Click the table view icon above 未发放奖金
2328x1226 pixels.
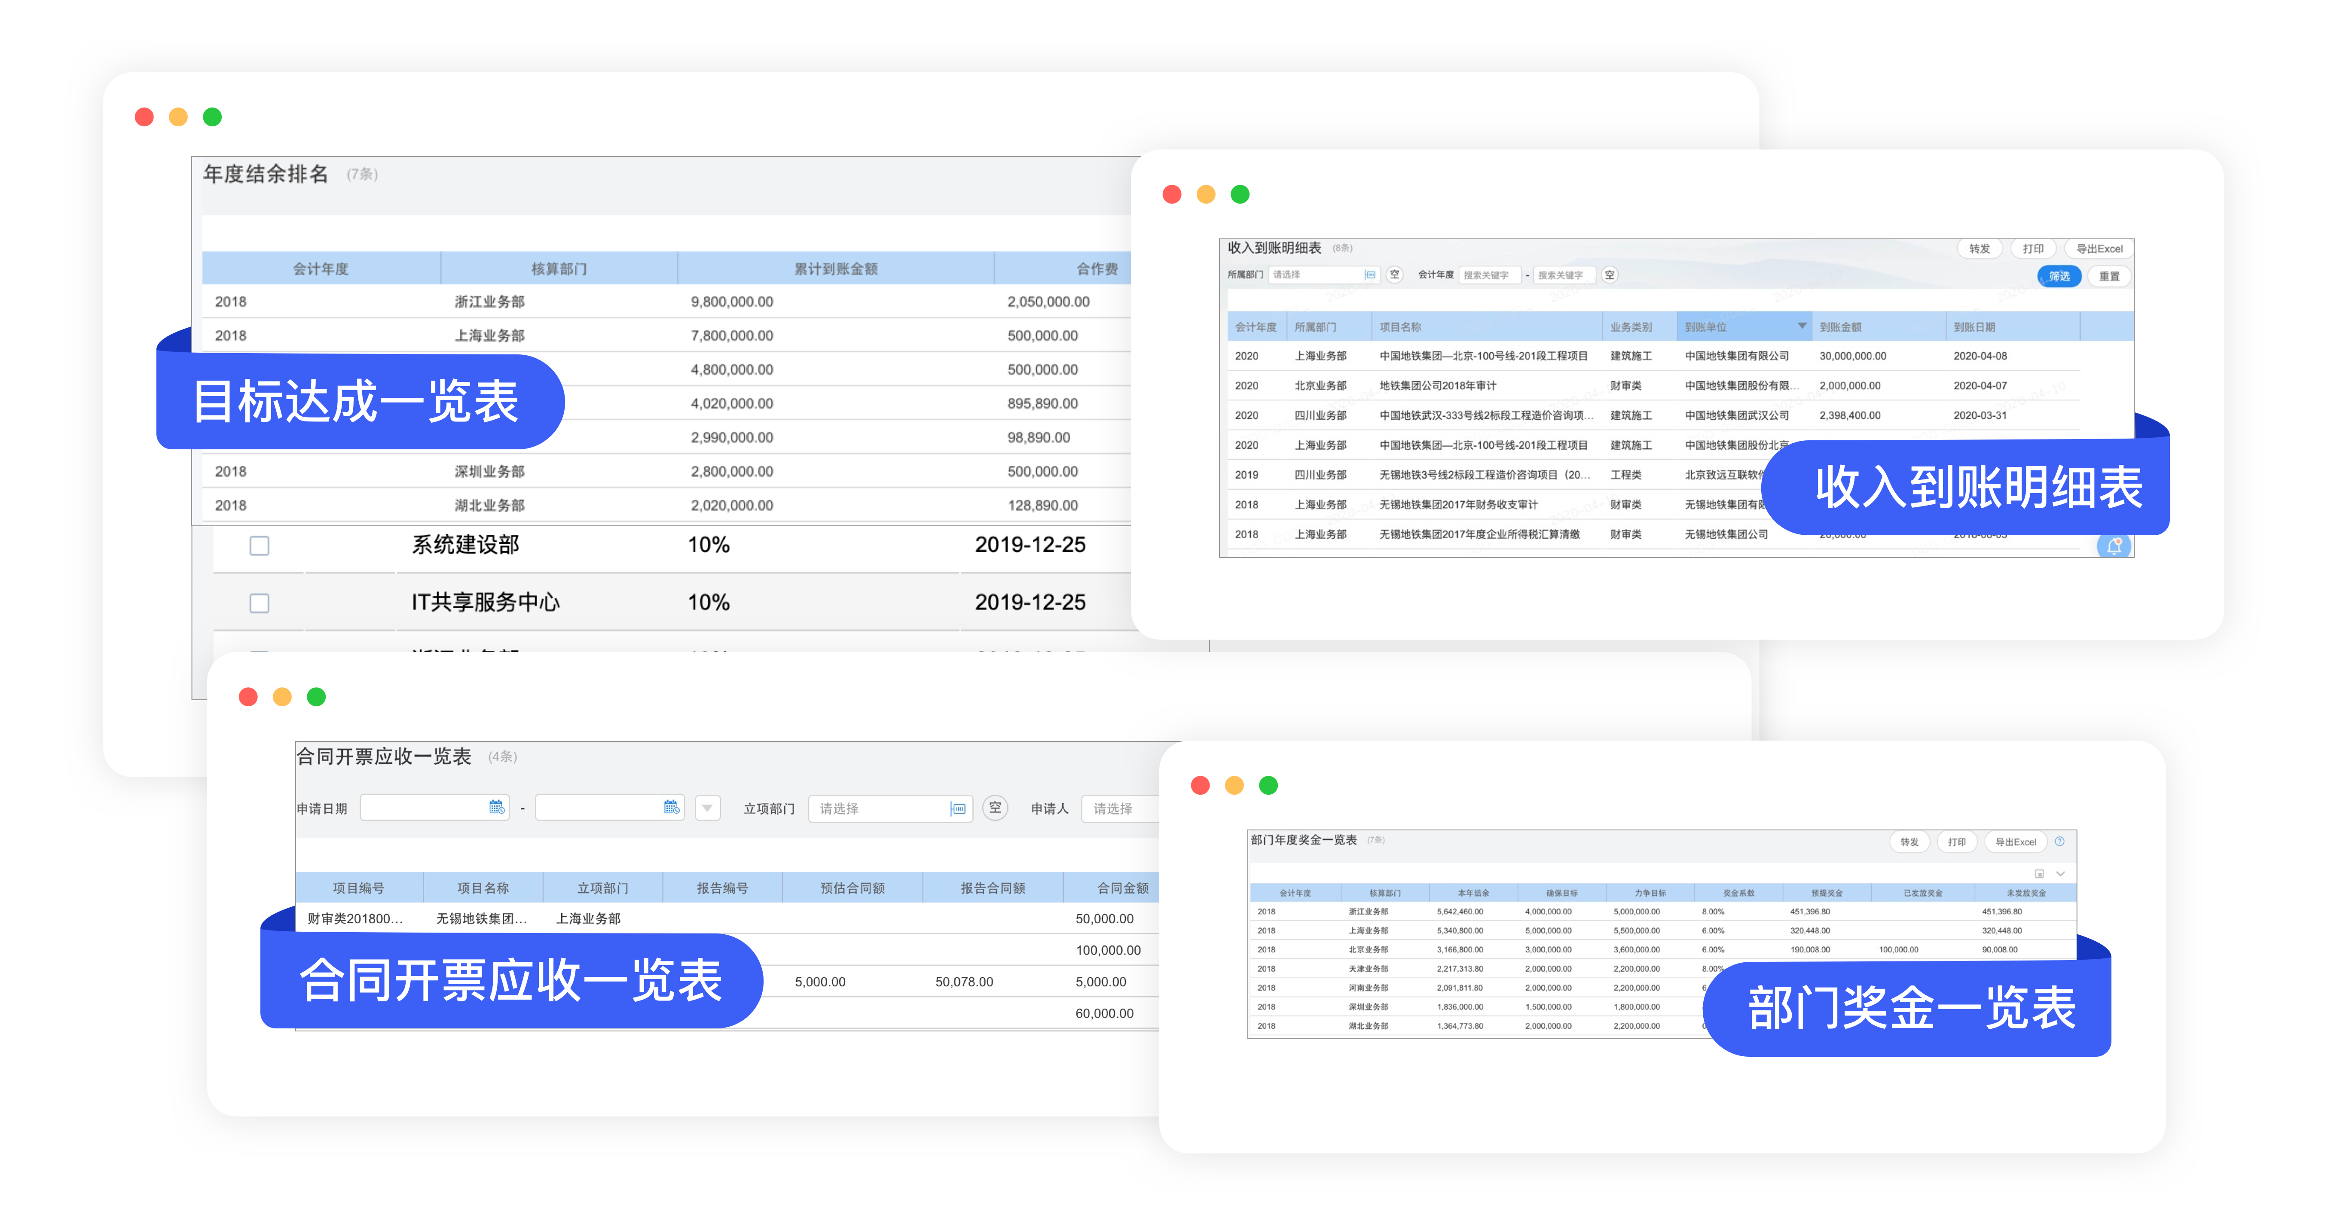click(2040, 874)
